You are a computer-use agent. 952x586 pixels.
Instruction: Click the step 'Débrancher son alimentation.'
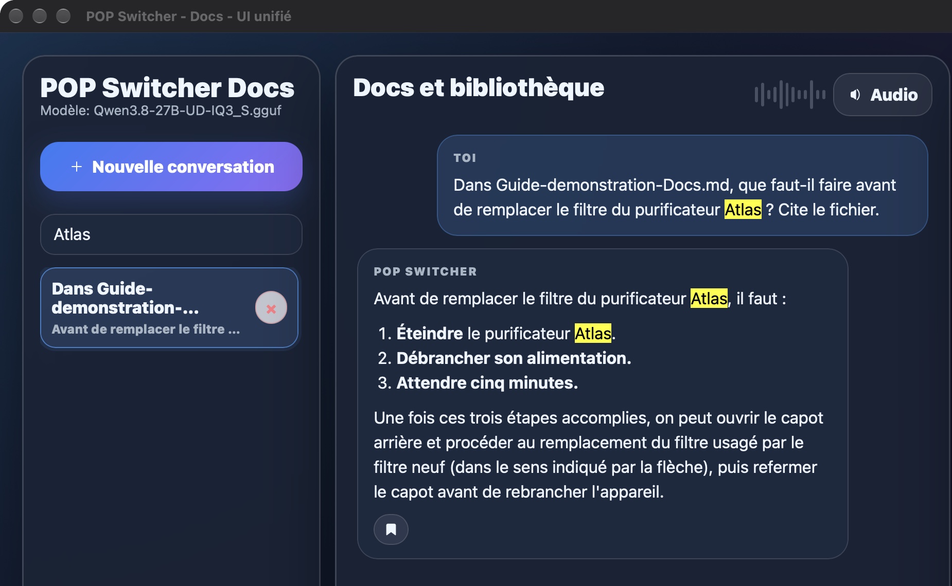point(514,358)
